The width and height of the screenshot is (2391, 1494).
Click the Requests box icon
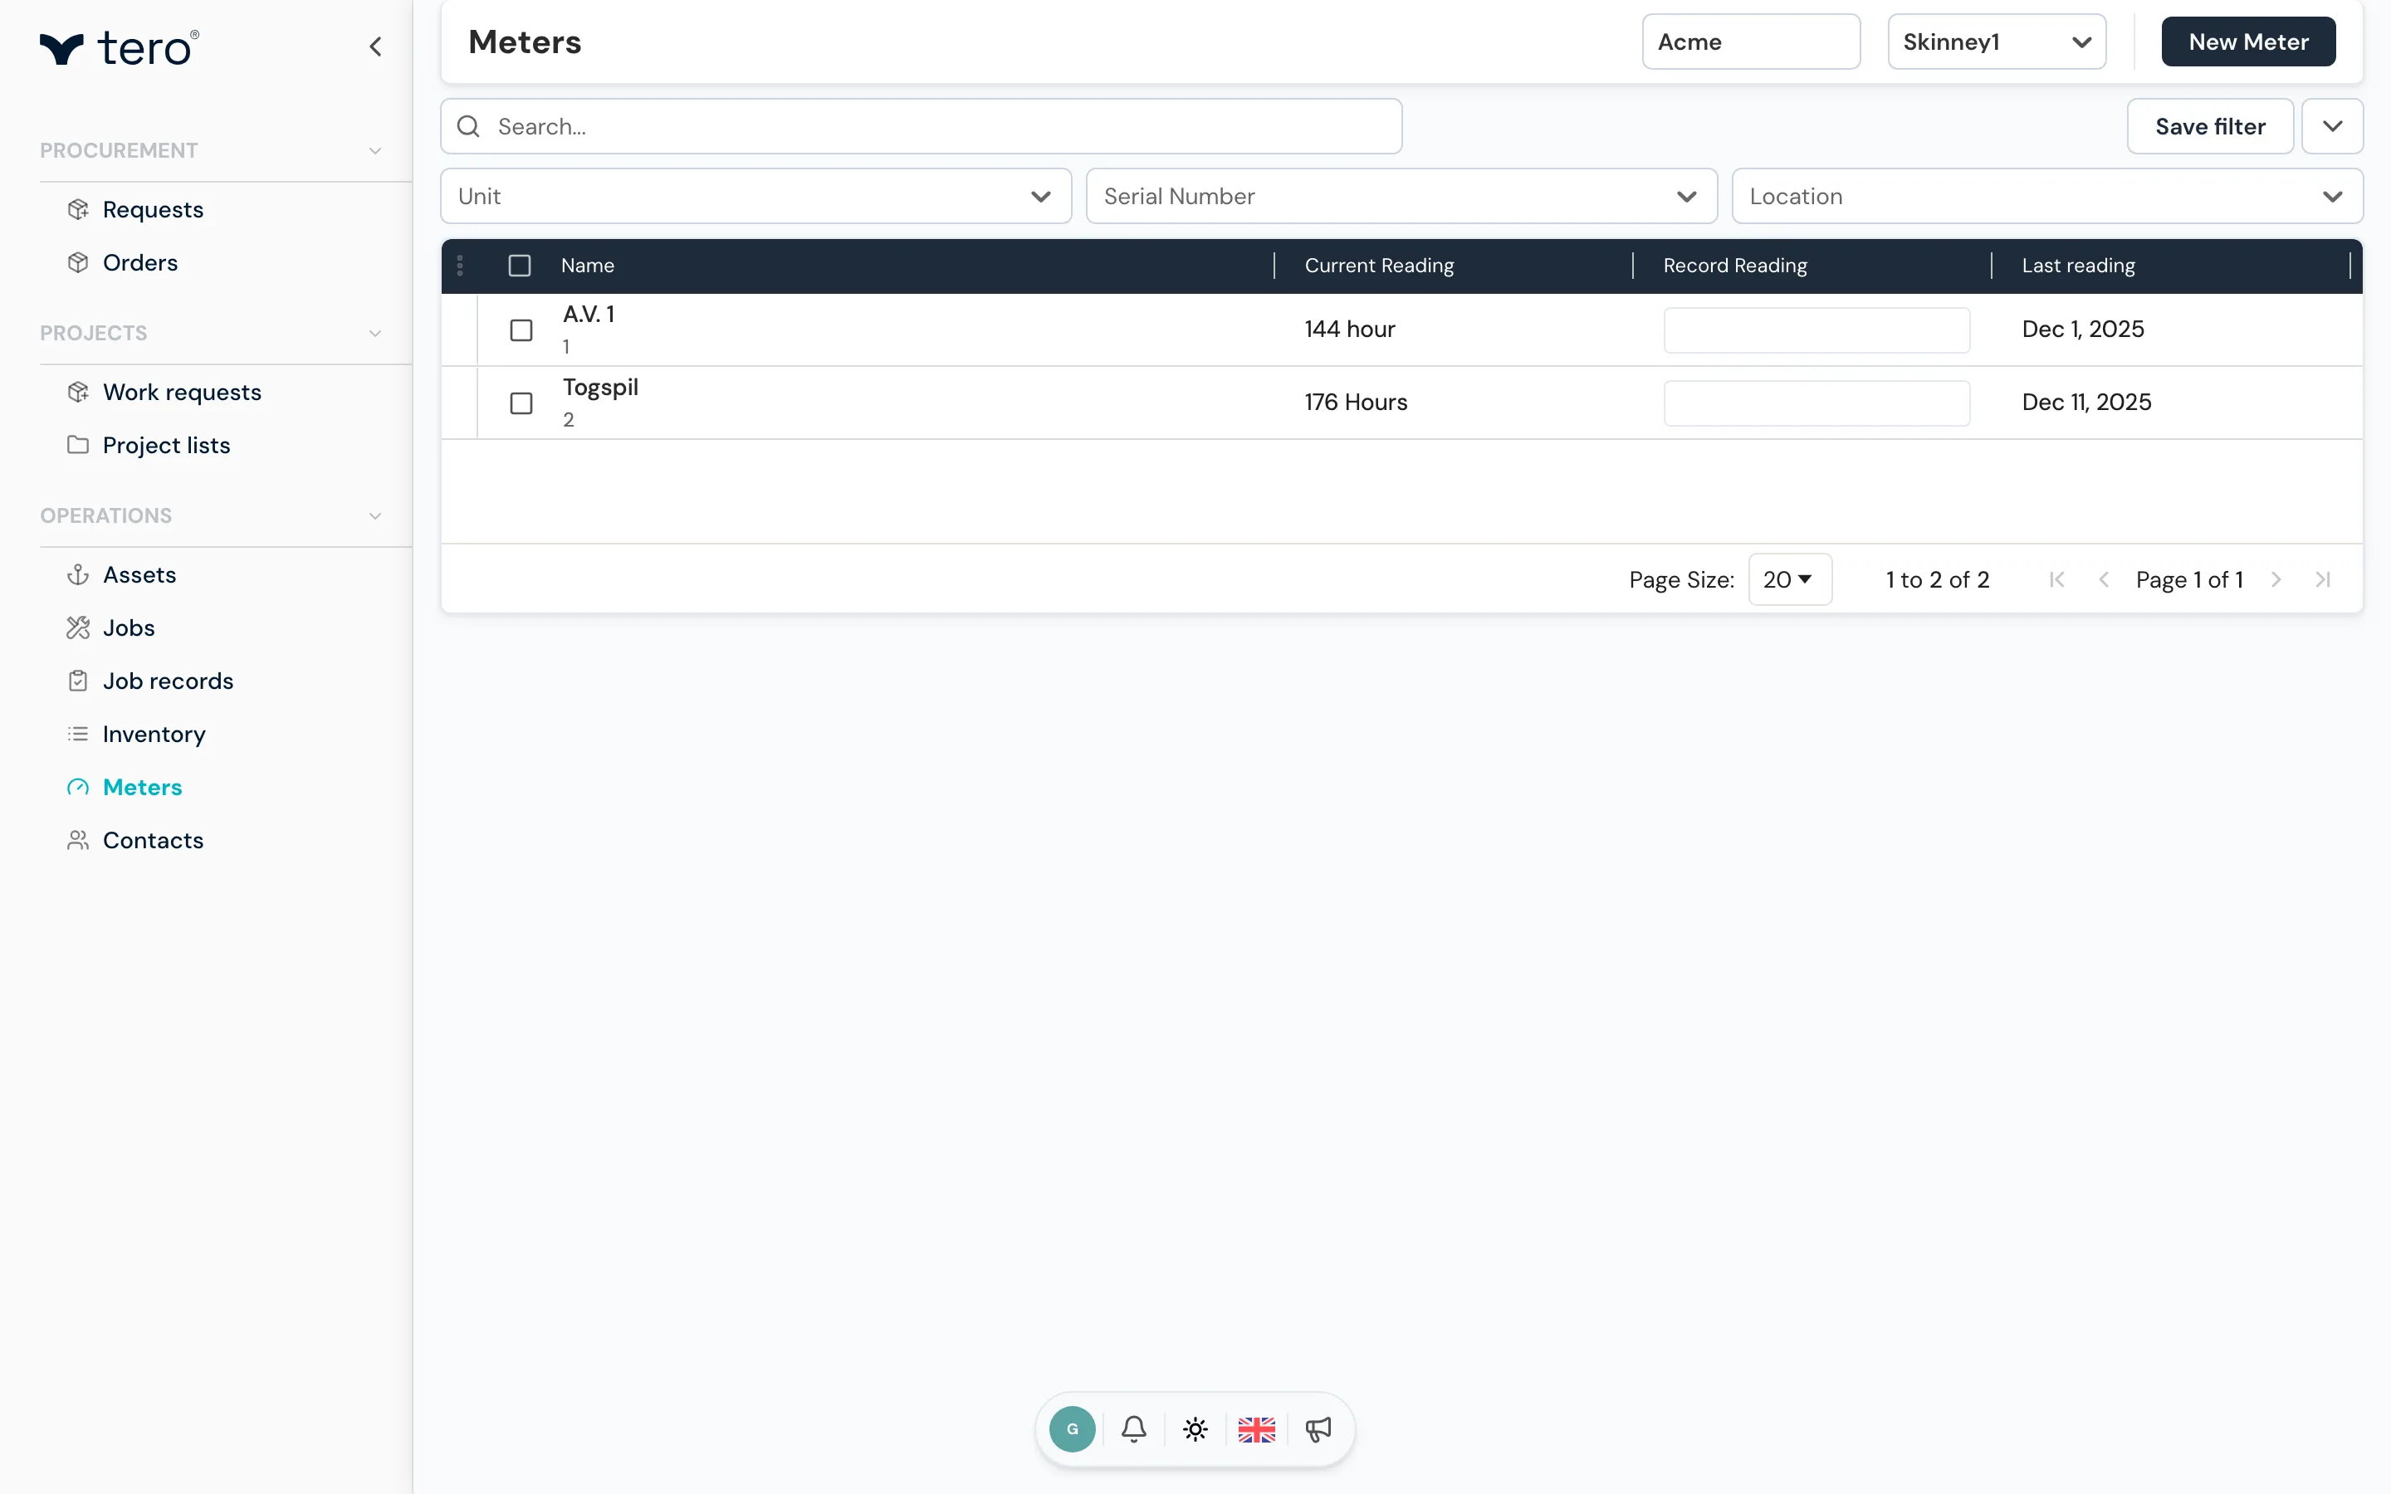(x=78, y=209)
